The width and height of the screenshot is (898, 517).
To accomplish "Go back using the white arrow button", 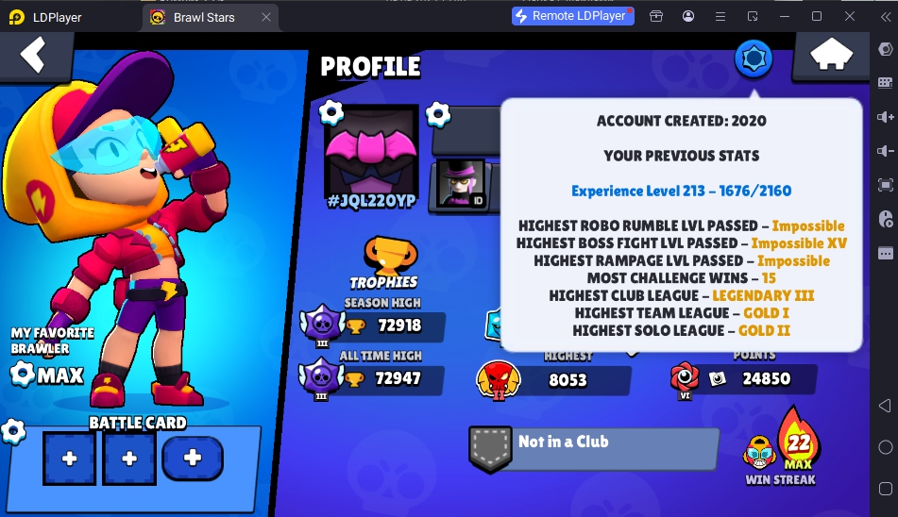I will [33, 55].
